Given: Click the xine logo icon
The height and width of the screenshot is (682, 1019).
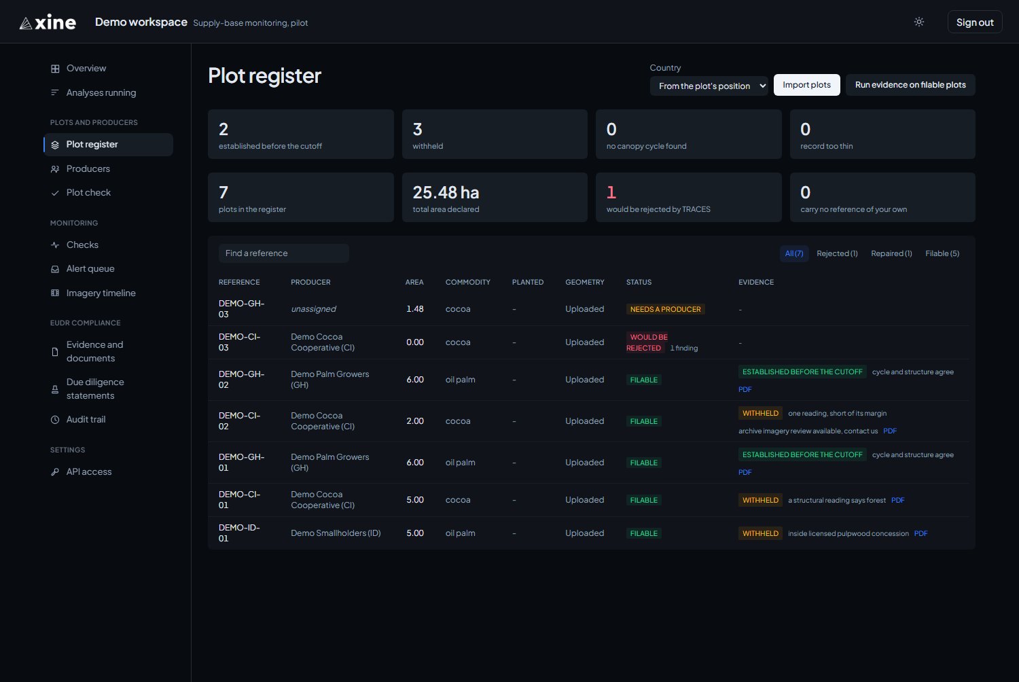Looking at the screenshot, I should tap(26, 23).
